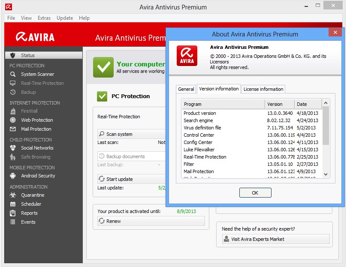Click the Backup documents button
This screenshot has height=267, width=347.
(x=131, y=156)
